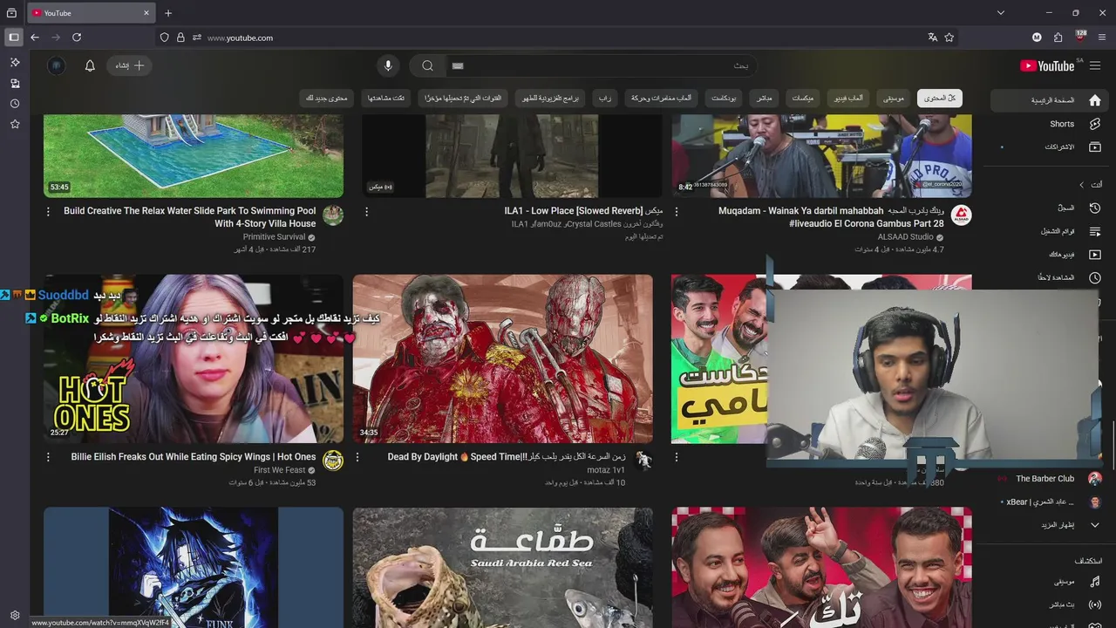
Task: Visit First We Feast channel avatar
Action: 333,460
